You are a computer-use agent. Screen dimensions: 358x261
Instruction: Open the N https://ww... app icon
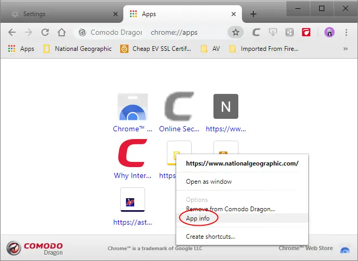click(226, 106)
